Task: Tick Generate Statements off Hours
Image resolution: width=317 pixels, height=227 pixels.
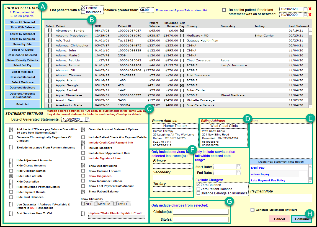Action: 252,210
